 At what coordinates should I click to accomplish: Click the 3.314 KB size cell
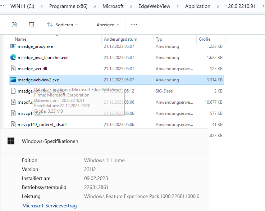click(x=214, y=80)
